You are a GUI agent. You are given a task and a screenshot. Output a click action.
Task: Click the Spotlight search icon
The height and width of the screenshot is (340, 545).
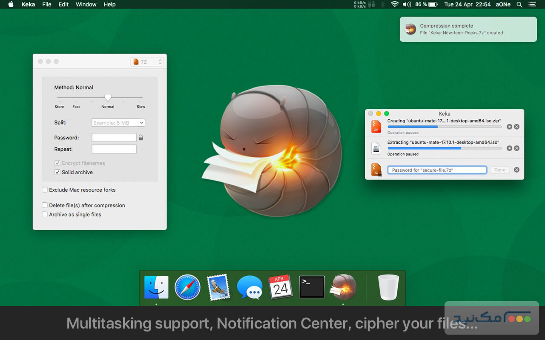[x=519, y=4]
